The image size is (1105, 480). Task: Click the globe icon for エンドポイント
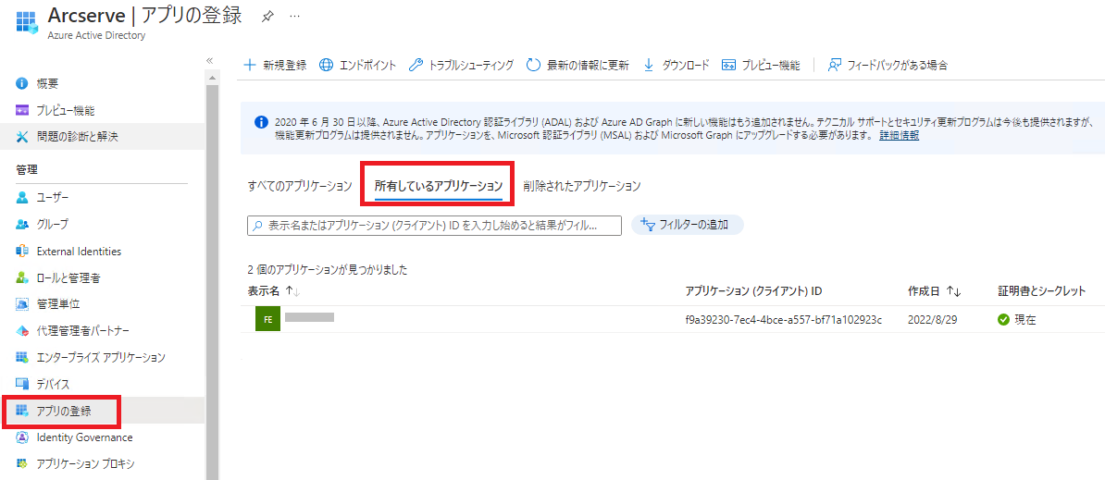327,66
